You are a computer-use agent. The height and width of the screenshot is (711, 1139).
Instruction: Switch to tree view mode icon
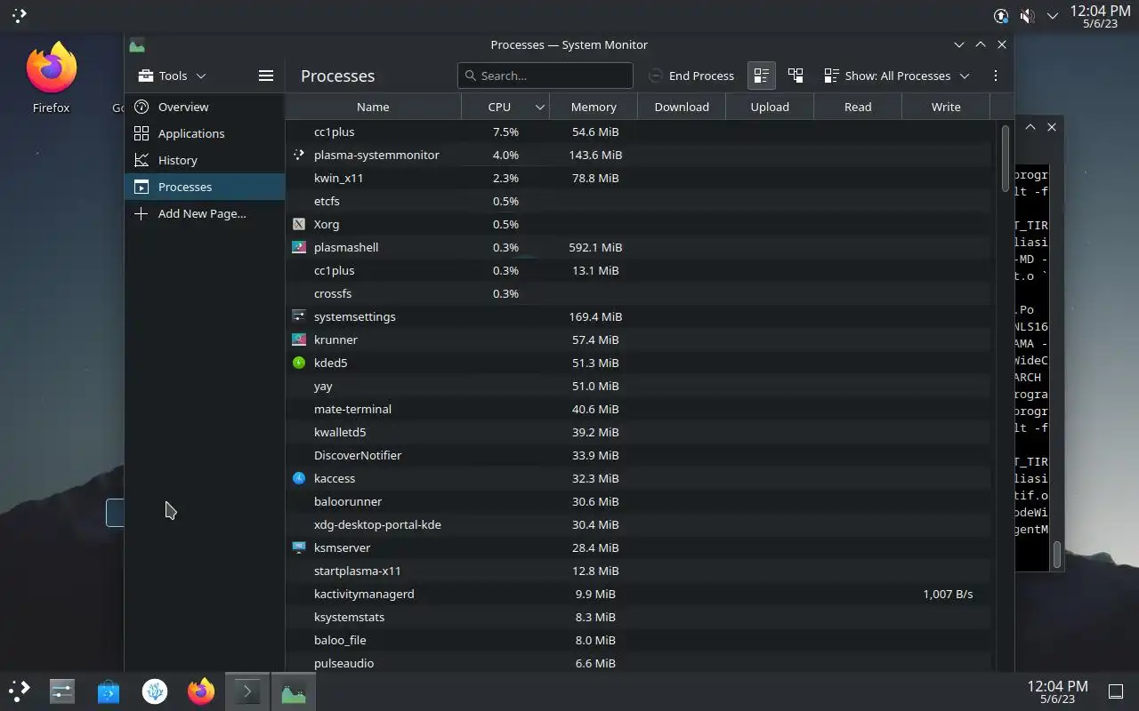[796, 76]
